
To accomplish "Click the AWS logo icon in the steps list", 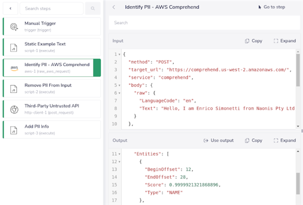I will coord(14,68).
